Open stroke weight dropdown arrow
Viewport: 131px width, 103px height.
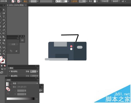(x=38, y=1)
